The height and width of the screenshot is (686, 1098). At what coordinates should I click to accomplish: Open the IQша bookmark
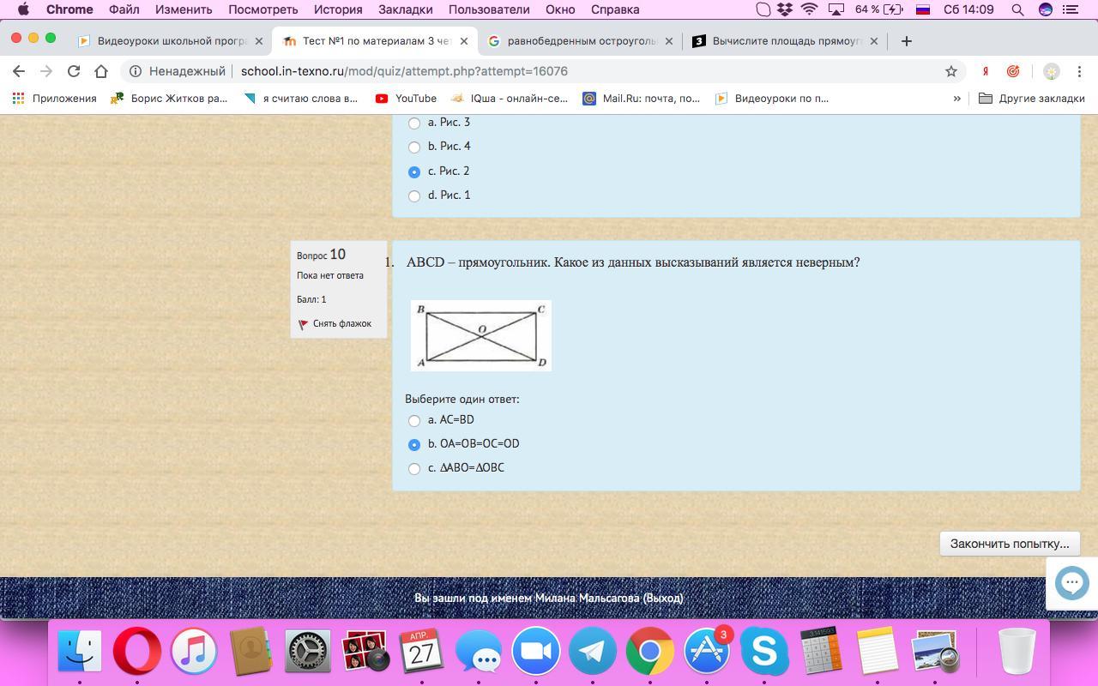tap(509, 99)
